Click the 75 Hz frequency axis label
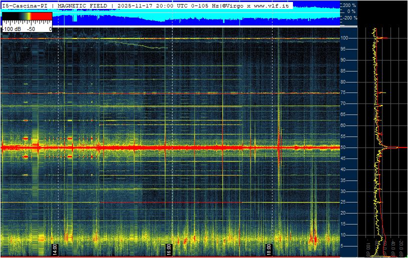Screen dimensions: 408x258 tap(343, 93)
